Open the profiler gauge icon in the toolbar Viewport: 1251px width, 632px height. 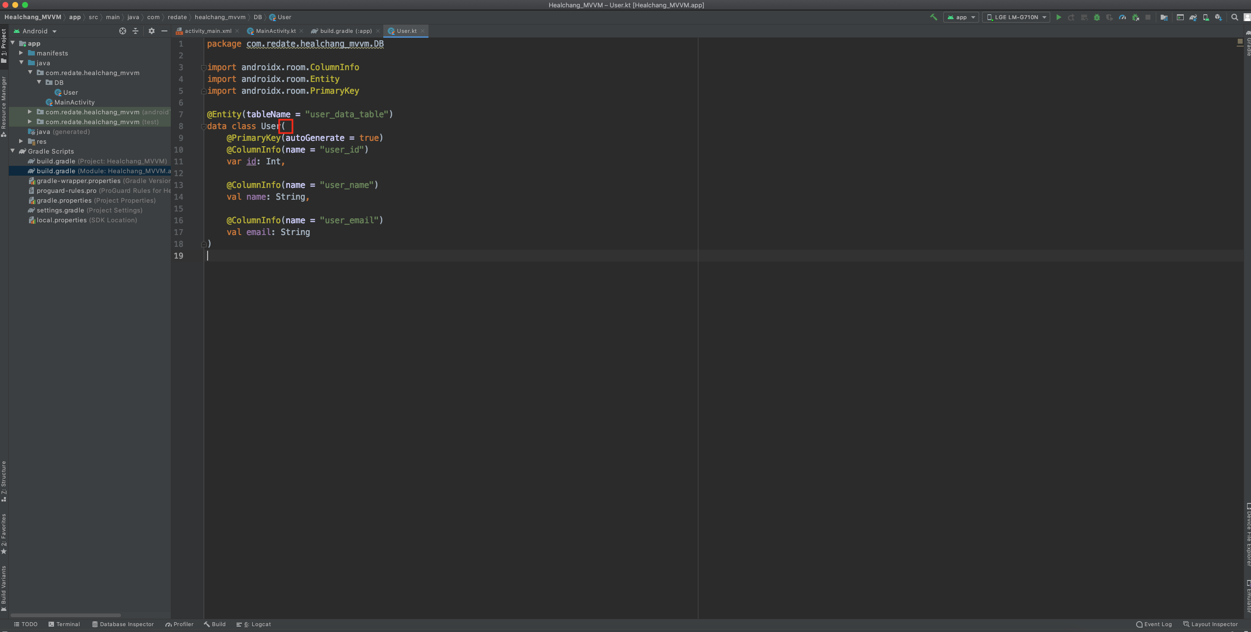[1122, 17]
